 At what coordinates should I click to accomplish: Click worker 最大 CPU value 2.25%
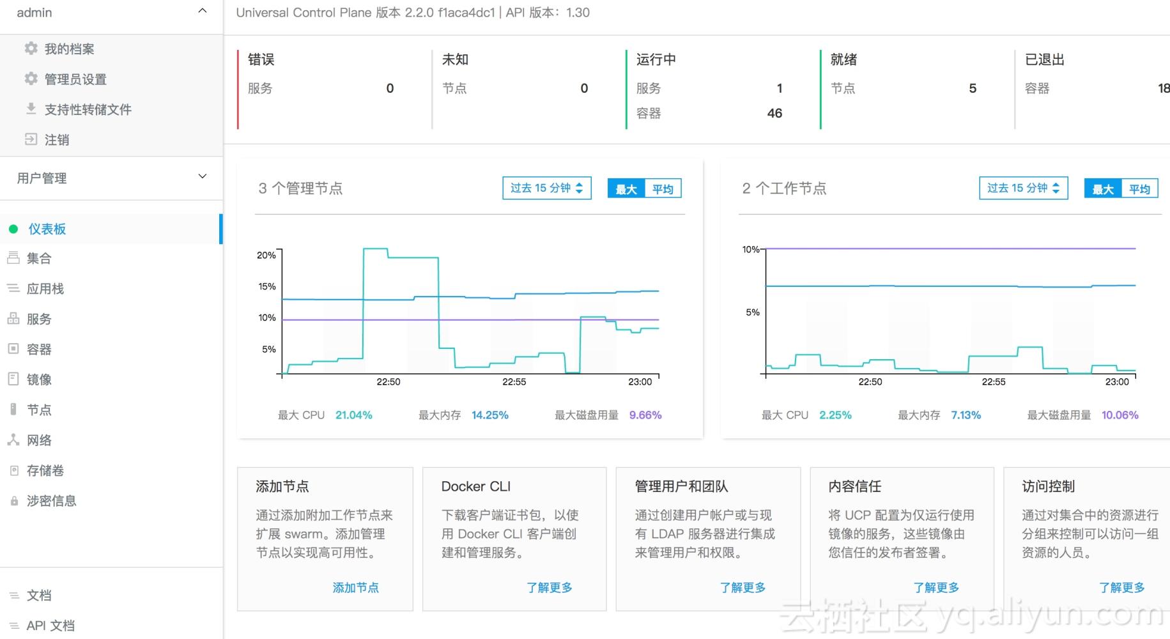pyautogui.click(x=835, y=415)
